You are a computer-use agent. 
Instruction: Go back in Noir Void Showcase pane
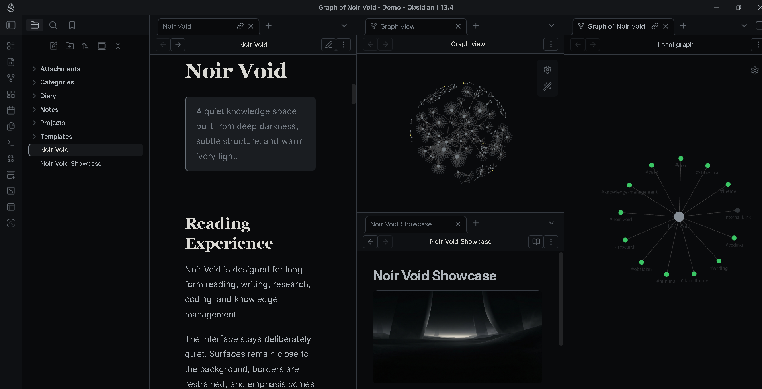pos(370,242)
